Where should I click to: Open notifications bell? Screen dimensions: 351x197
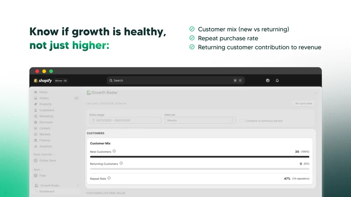[x=277, y=81]
